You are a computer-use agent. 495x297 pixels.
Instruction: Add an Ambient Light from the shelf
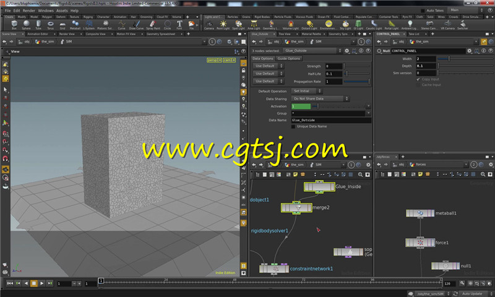tap(409, 25)
